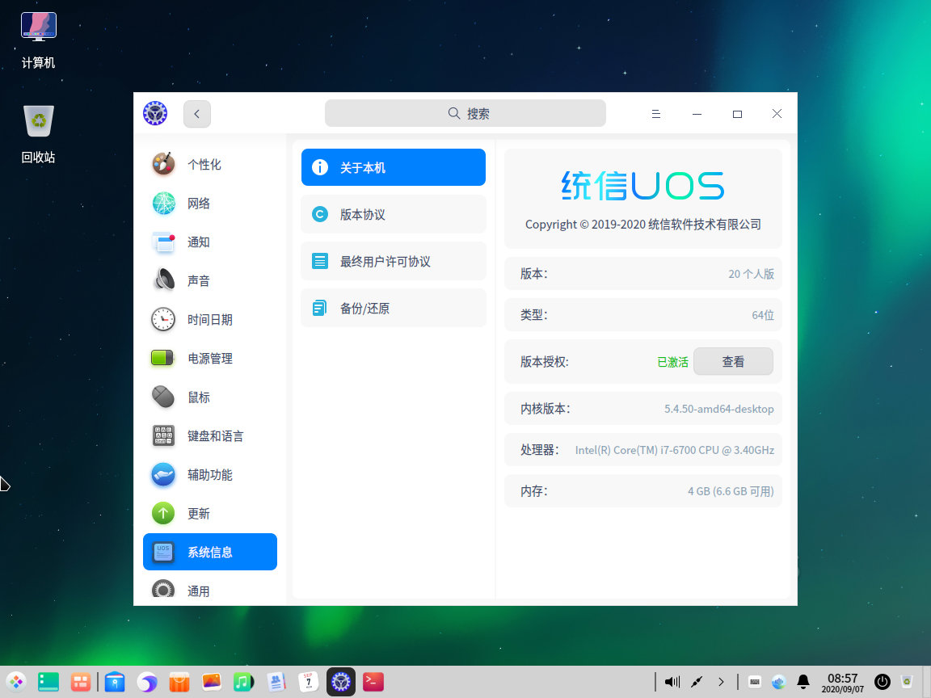This screenshot has width=931, height=698.
Task: Open the 声音 sound settings
Action: [209, 281]
